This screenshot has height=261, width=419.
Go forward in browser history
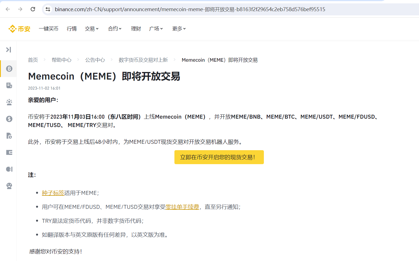pos(20,9)
